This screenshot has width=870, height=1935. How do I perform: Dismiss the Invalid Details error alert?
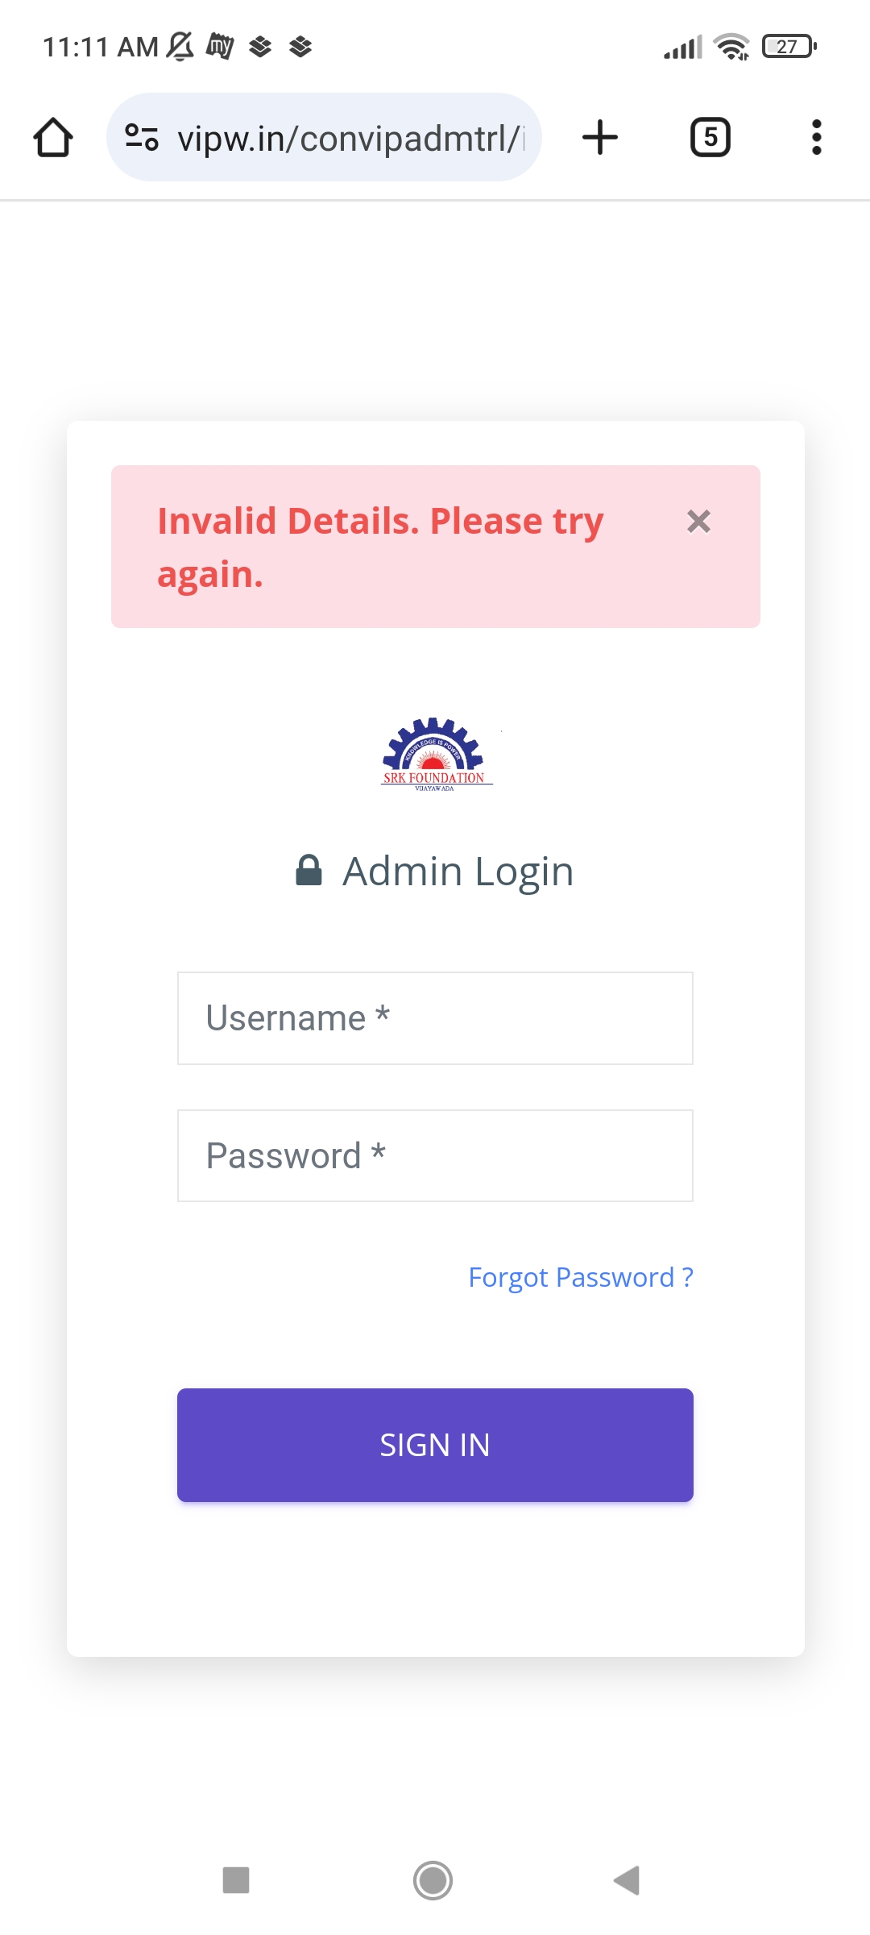(x=698, y=522)
